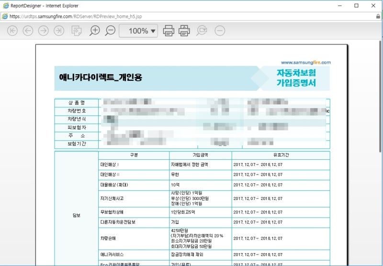Click the 구분 column header
Screen dimensions: 383x266
point(134,155)
